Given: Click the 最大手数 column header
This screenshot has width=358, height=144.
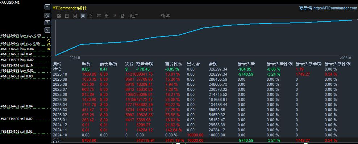Looking at the screenshot, I should click(x=108, y=64).
